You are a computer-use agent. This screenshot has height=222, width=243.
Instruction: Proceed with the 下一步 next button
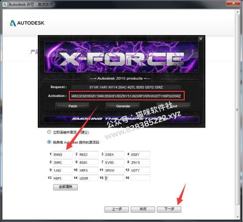[x=169, y=209]
